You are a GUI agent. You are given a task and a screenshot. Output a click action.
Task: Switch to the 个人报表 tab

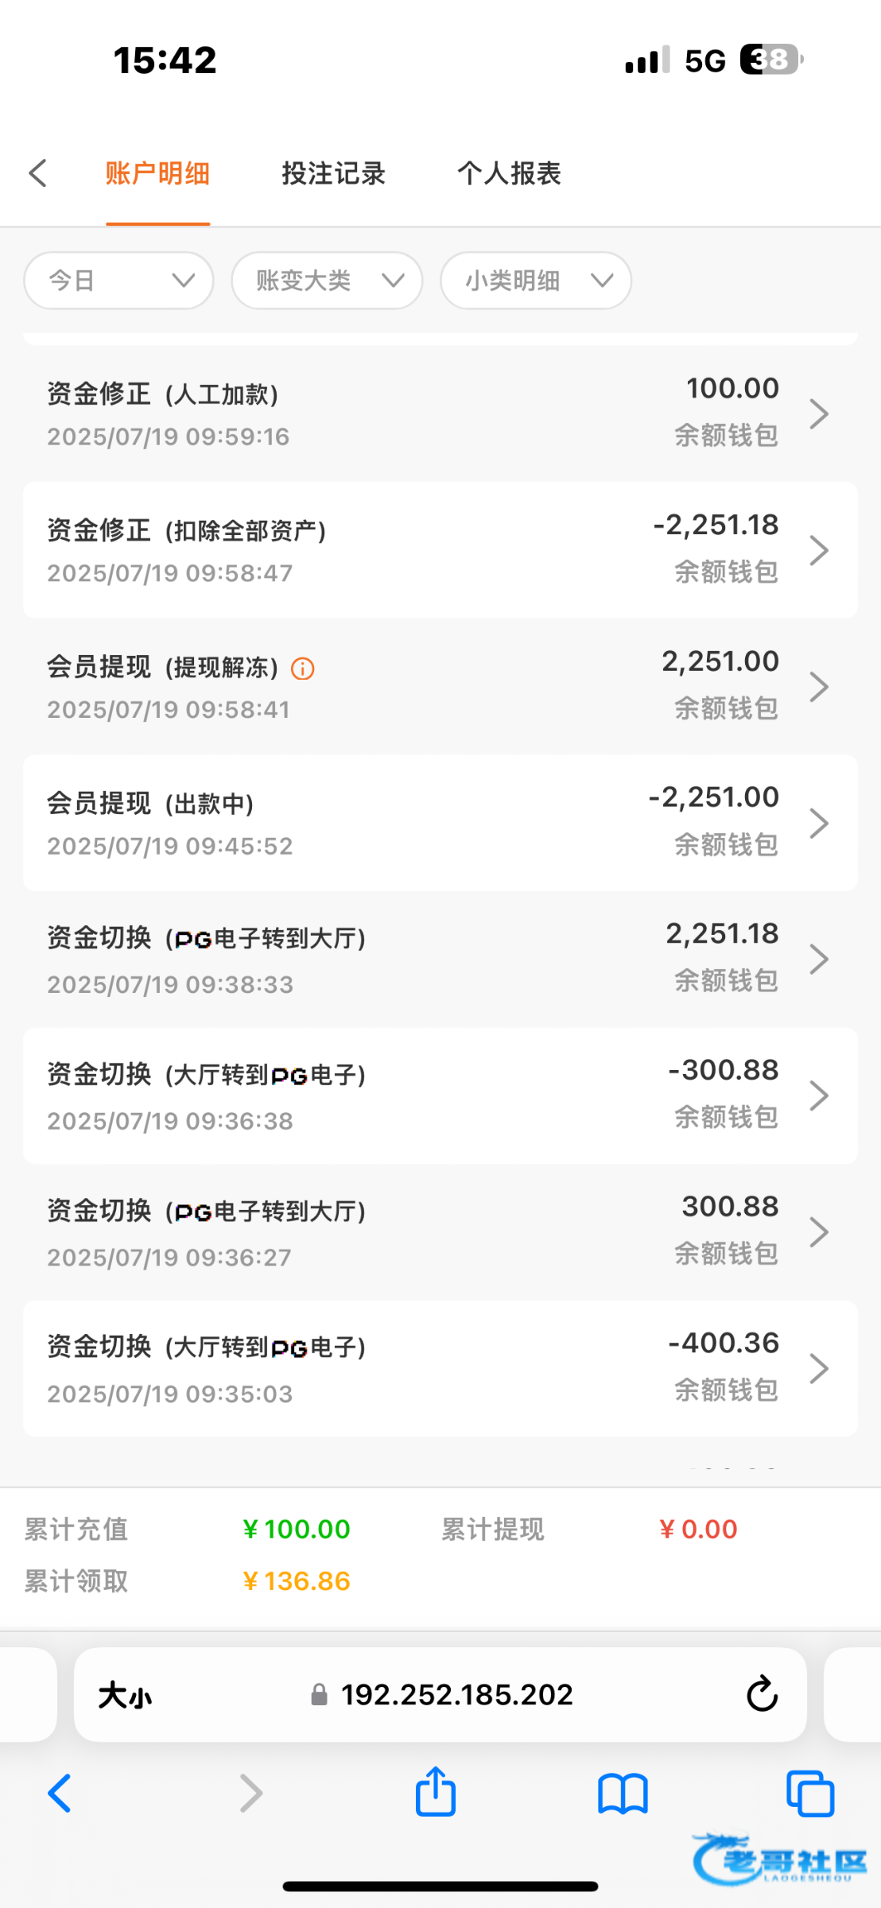(x=509, y=173)
